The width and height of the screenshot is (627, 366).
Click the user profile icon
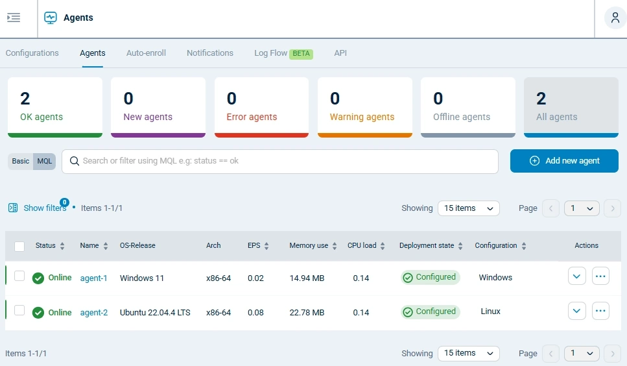[x=615, y=18]
